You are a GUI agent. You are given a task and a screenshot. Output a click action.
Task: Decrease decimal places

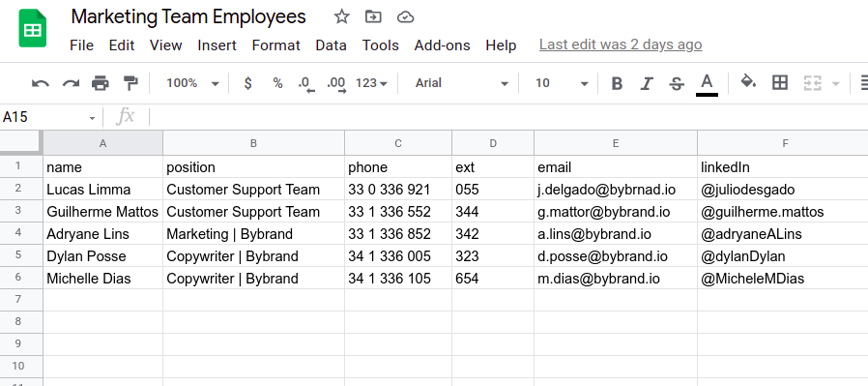[x=306, y=84]
